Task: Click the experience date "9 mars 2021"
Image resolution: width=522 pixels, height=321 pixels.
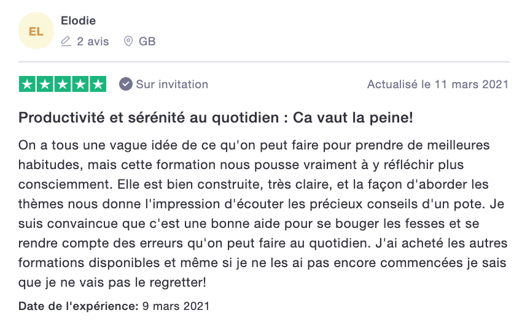Action: (x=175, y=306)
